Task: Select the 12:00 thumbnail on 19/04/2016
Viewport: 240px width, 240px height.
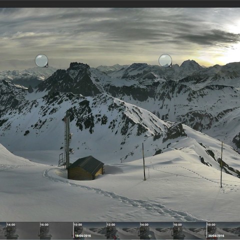Action: pyautogui.click(x=123, y=230)
